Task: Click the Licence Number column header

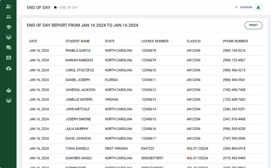Action: [x=155, y=41]
